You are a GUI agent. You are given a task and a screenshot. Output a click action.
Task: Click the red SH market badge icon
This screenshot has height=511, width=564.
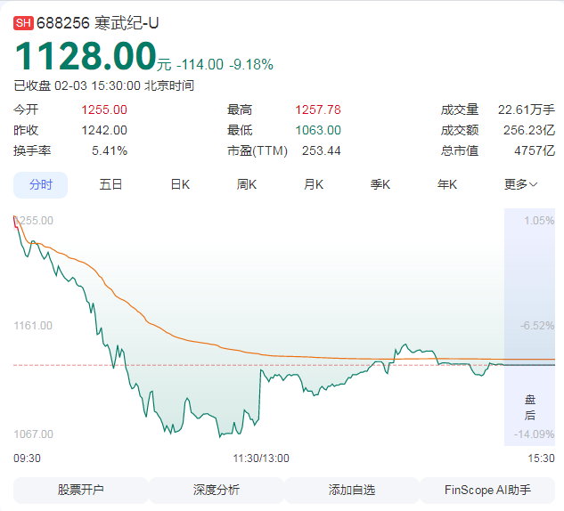23,23
